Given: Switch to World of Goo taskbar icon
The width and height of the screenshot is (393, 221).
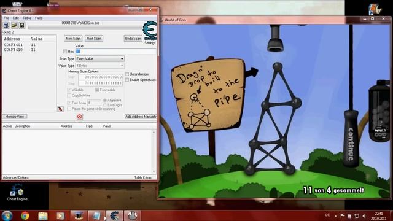Looking at the screenshot, I should pos(133,215).
